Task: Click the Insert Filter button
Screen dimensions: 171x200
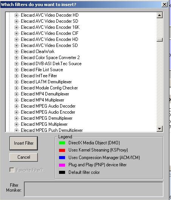Action: pos(23,143)
